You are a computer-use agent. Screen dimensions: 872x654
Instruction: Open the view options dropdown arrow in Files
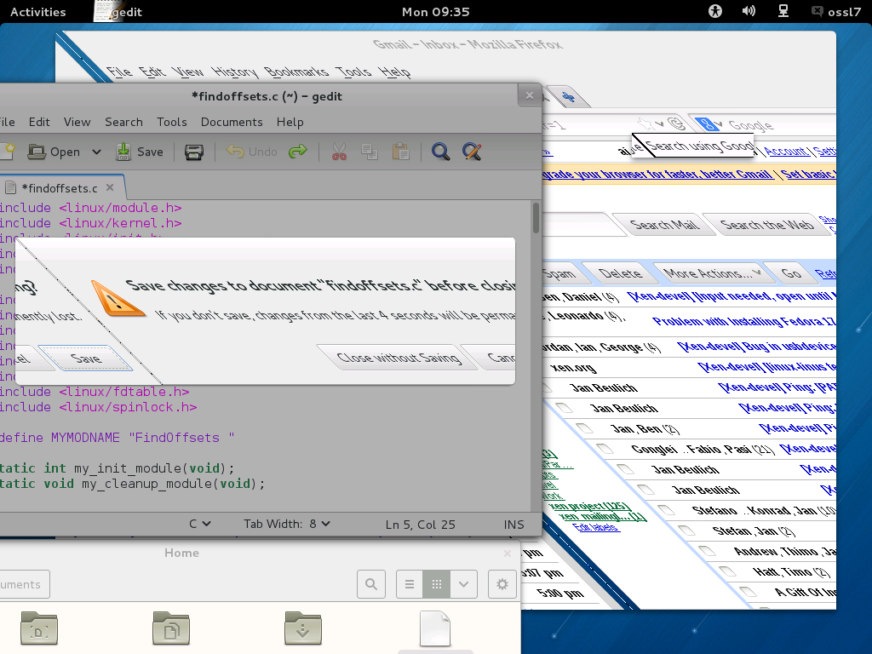pyautogui.click(x=464, y=584)
